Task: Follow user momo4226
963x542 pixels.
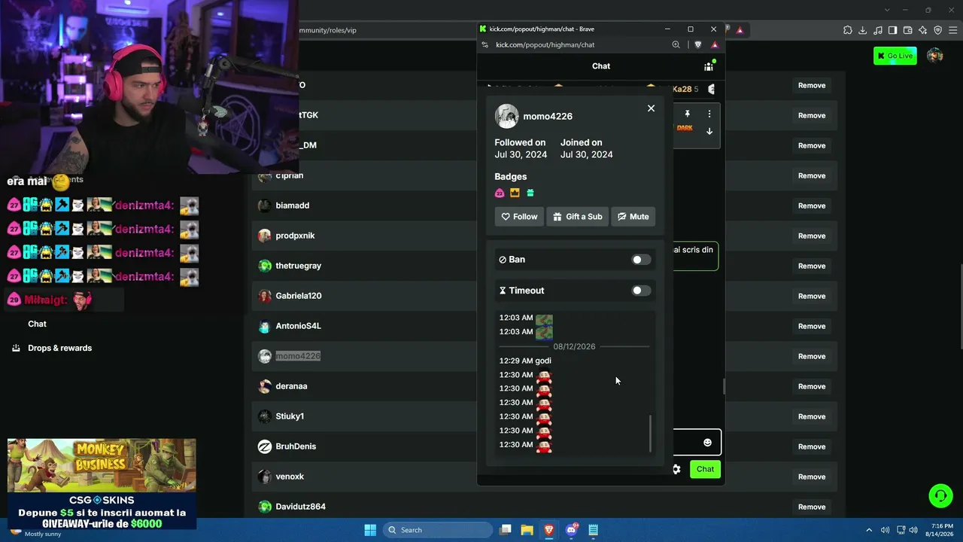Action: (x=519, y=217)
